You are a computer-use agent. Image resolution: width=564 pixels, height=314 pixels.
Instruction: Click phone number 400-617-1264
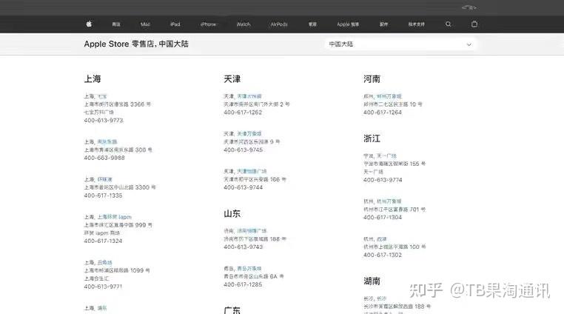click(x=383, y=113)
